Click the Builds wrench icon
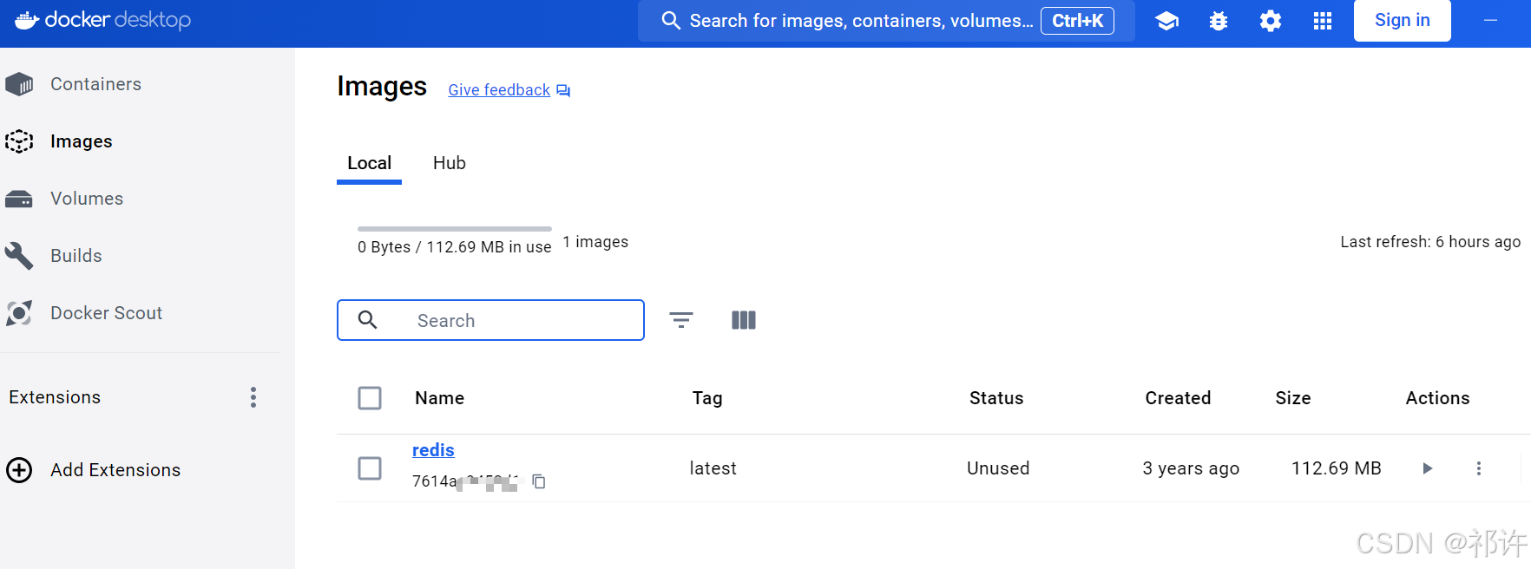This screenshot has width=1531, height=569. 19,256
